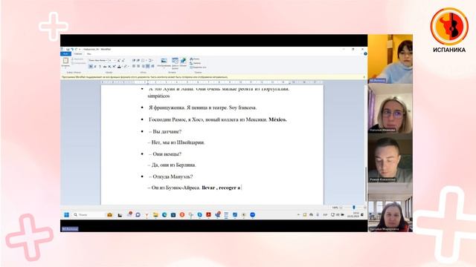Open the paragraph settings icon
Viewport: 476px width, 267px height.
point(152,66)
